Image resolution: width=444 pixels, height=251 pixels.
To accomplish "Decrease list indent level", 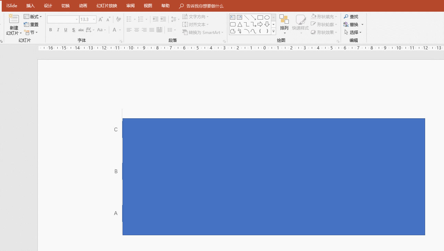I will click(156, 19).
